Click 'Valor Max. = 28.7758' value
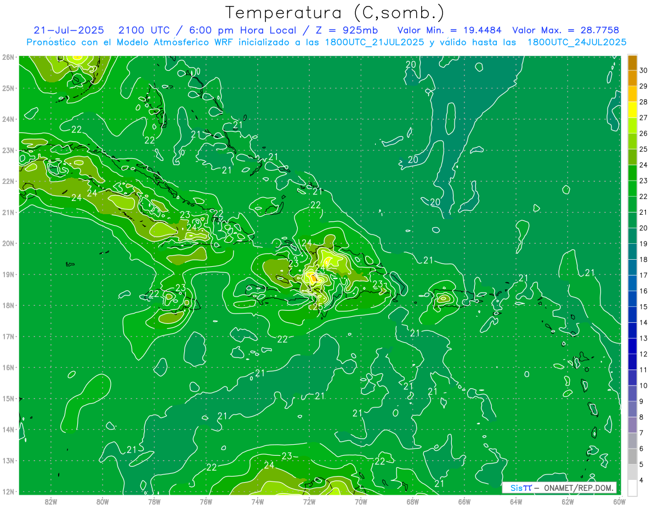 (x=566, y=30)
